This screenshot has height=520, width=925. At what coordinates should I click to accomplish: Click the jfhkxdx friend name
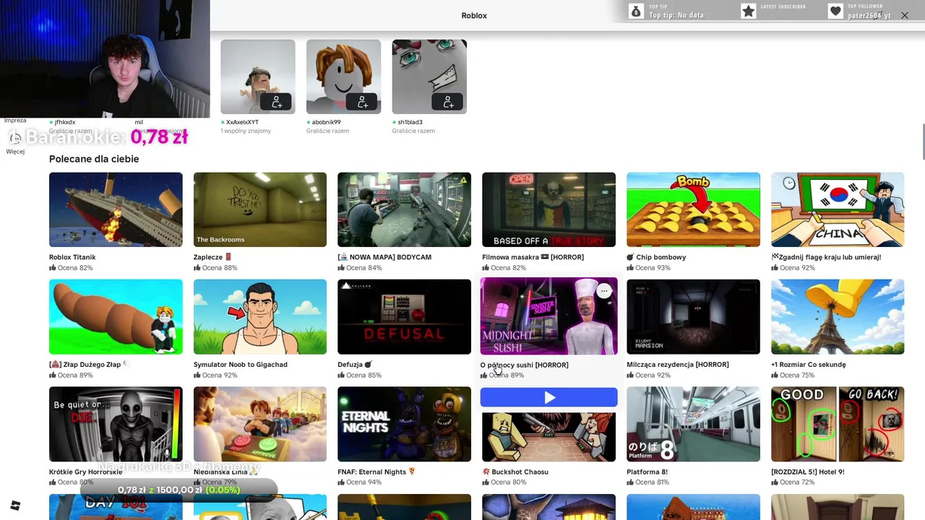[65, 122]
